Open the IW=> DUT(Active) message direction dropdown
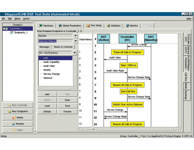 [75, 53]
